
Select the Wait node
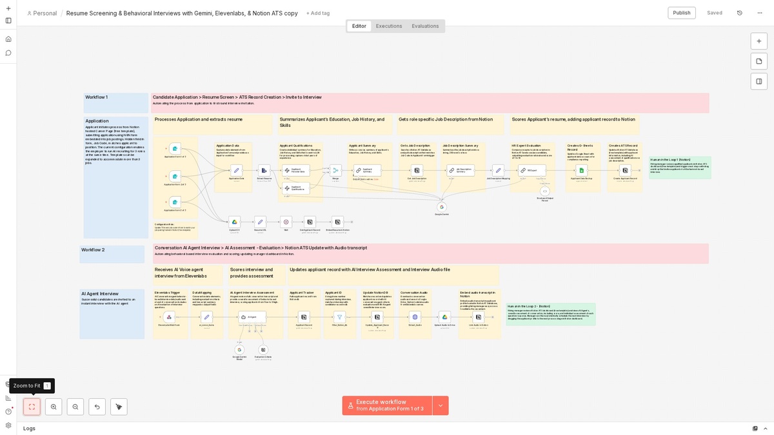(x=286, y=222)
